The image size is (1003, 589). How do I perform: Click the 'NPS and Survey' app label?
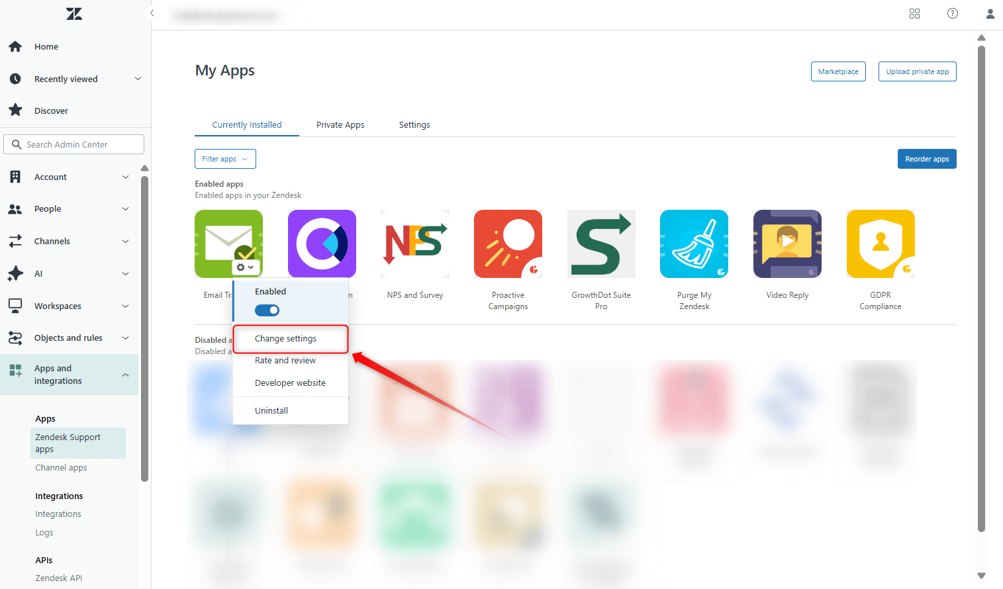(415, 295)
